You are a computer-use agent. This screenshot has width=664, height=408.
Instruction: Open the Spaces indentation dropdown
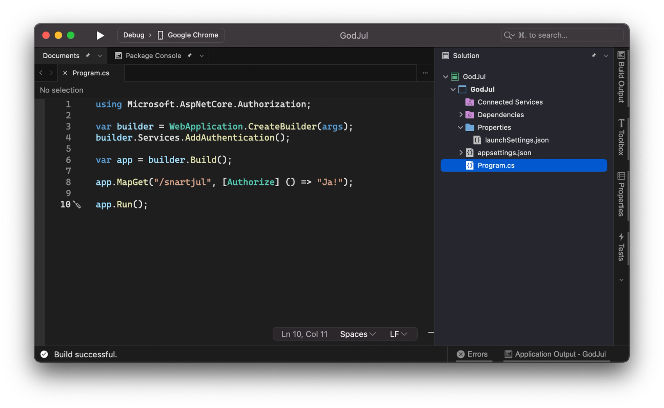(357, 334)
